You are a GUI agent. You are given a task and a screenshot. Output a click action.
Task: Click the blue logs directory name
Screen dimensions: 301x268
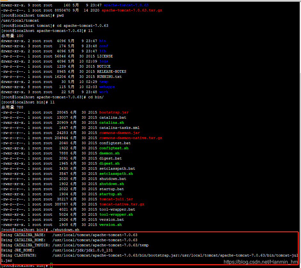104,62
